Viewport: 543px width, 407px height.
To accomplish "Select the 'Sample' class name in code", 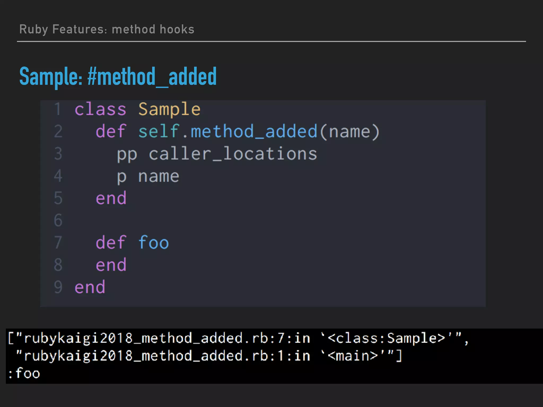I will (x=169, y=109).
